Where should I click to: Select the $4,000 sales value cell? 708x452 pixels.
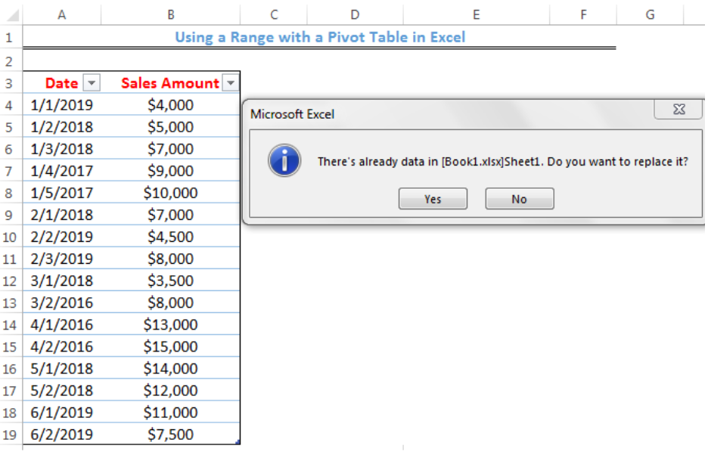point(169,105)
